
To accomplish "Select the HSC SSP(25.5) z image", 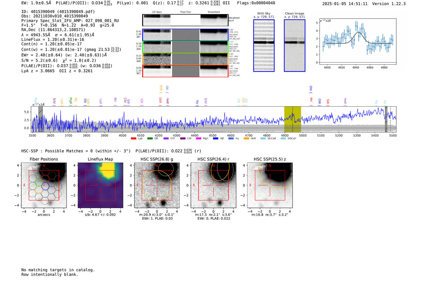I will pyautogui.click(x=270, y=185).
